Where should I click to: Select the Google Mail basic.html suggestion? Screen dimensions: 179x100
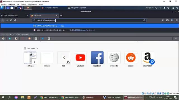coord(89,30)
